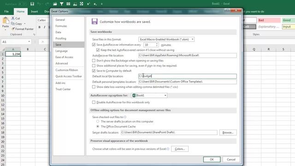The width and height of the screenshot is (295, 166).
Task: Open Add-ins options page
Action: click(69, 83)
